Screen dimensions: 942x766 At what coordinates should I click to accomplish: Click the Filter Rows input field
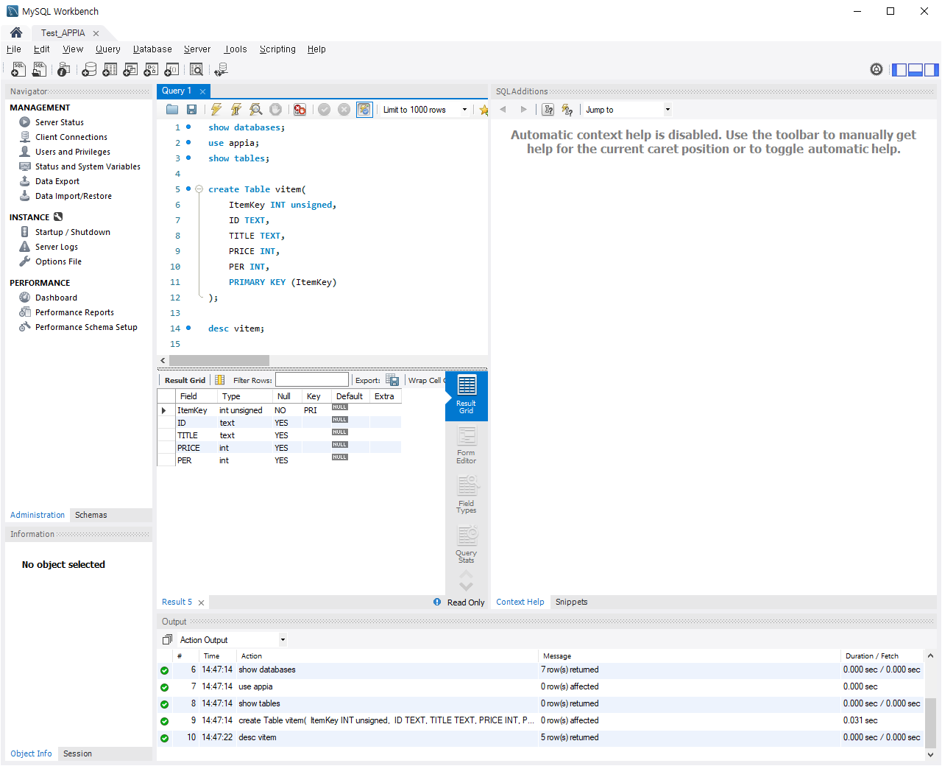coord(312,380)
